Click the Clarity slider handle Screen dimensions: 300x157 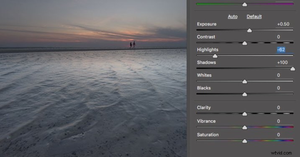244,114
